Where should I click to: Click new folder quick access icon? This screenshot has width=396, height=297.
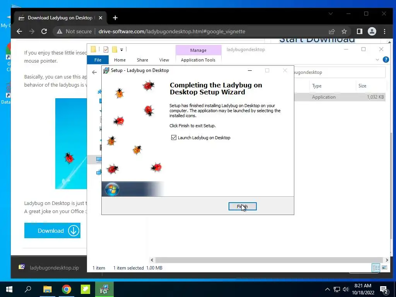[114, 49]
